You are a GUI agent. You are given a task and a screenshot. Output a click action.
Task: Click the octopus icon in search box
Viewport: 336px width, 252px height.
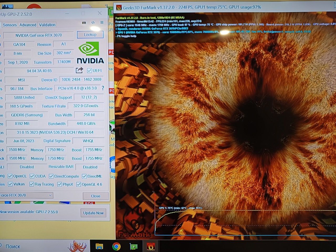[x=77, y=246]
